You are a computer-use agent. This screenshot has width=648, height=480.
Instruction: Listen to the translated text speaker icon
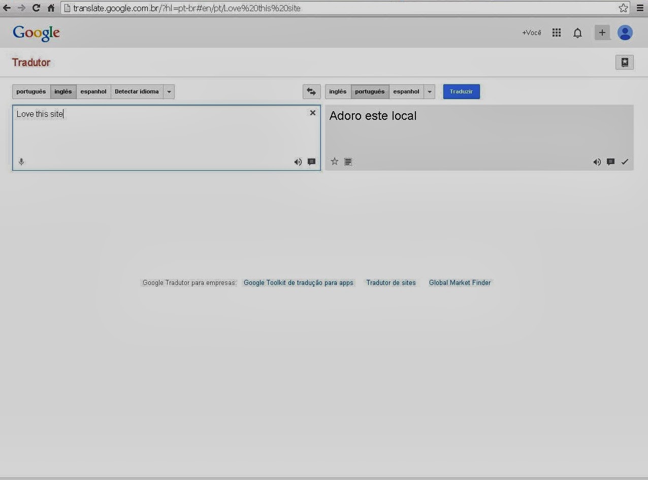pos(597,162)
